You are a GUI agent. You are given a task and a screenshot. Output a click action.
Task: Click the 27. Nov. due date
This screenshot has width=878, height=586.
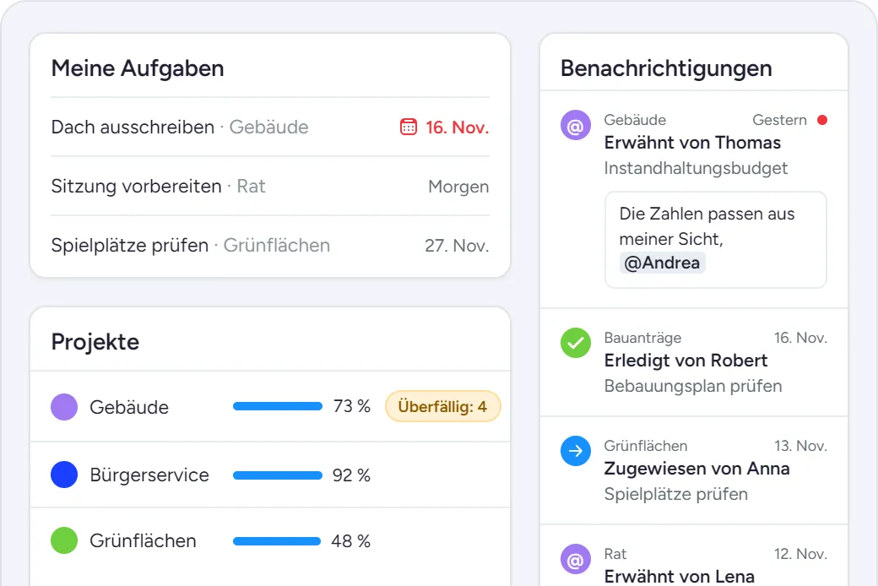pyautogui.click(x=457, y=246)
